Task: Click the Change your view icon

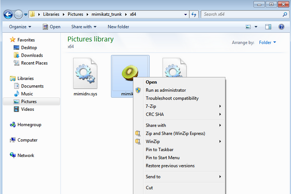Action: [248, 27]
